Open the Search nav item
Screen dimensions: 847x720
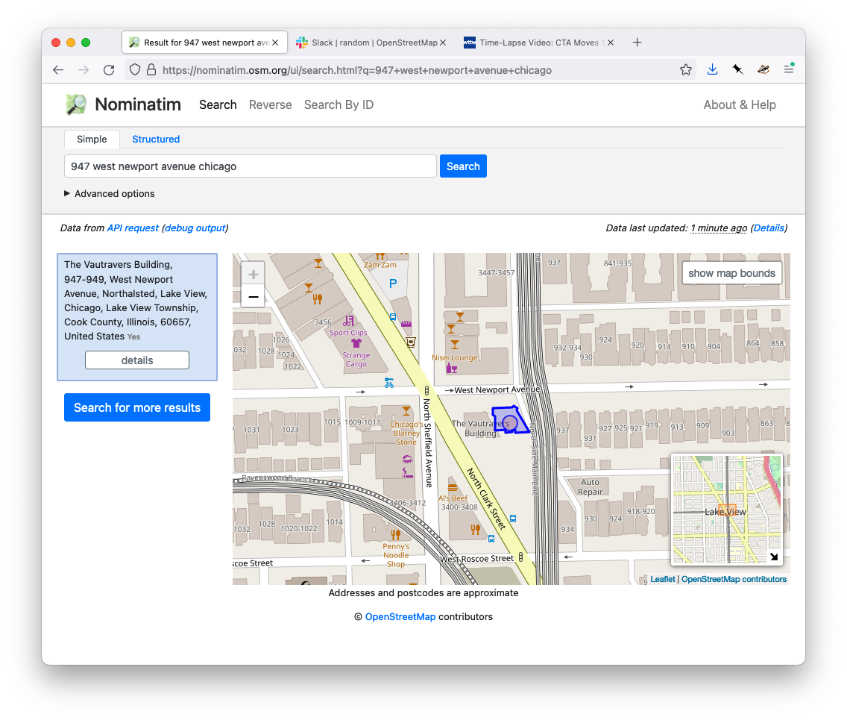point(218,105)
